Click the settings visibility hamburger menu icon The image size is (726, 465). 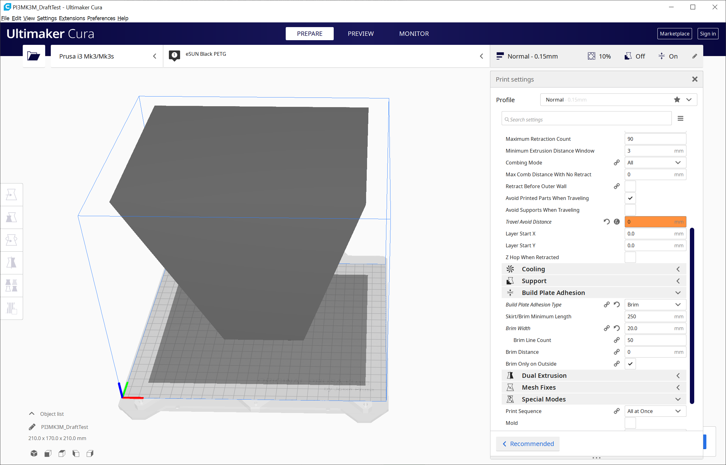coord(681,118)
